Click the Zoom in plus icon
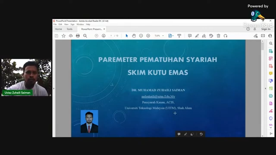 click(x=148, y=36)
